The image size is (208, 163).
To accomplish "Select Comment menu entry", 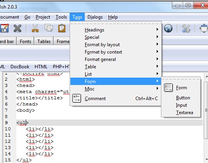I will (116, 99).
